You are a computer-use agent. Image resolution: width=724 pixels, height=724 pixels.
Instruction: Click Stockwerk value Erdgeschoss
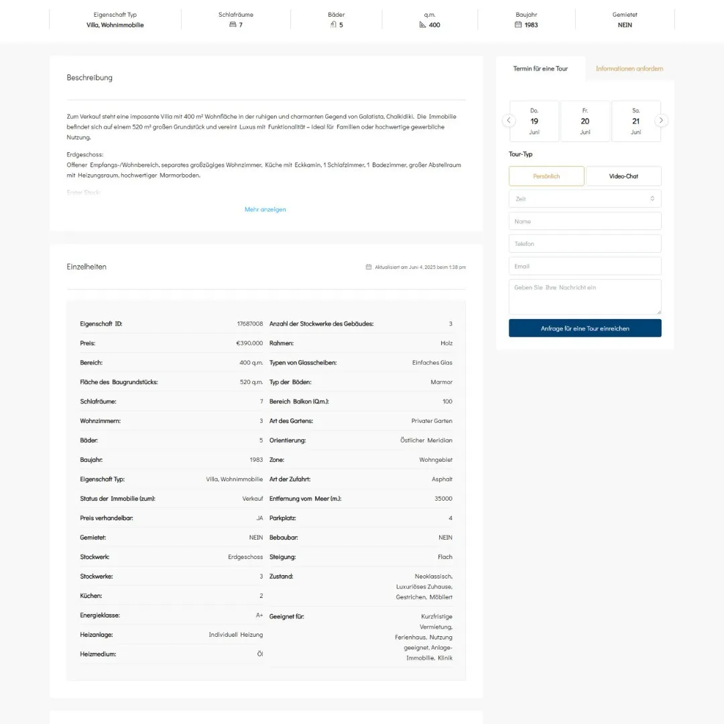pos(245,557)
